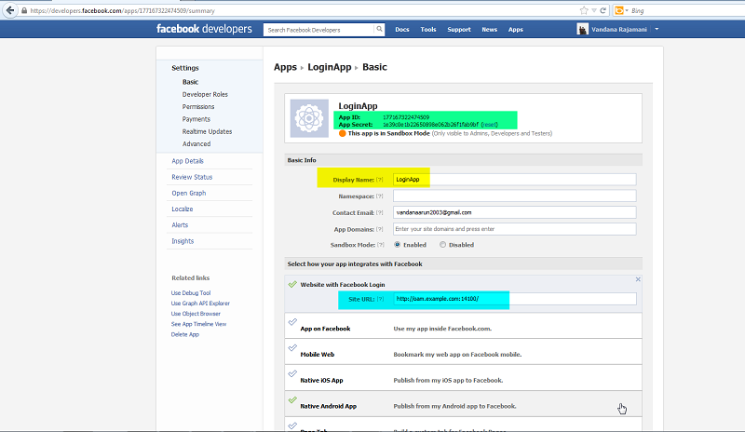Expand the Native Android App row

(463, 404)
